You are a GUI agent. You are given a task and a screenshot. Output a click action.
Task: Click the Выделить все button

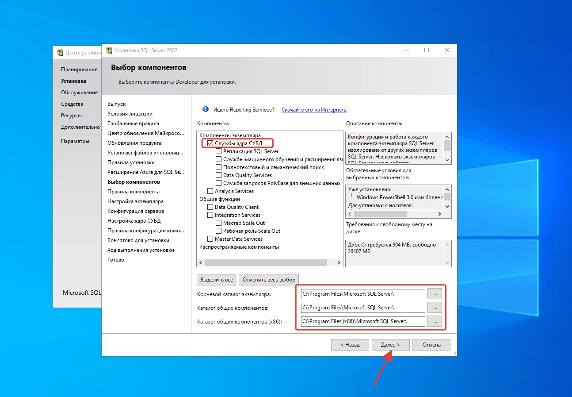tap(216, 280)
